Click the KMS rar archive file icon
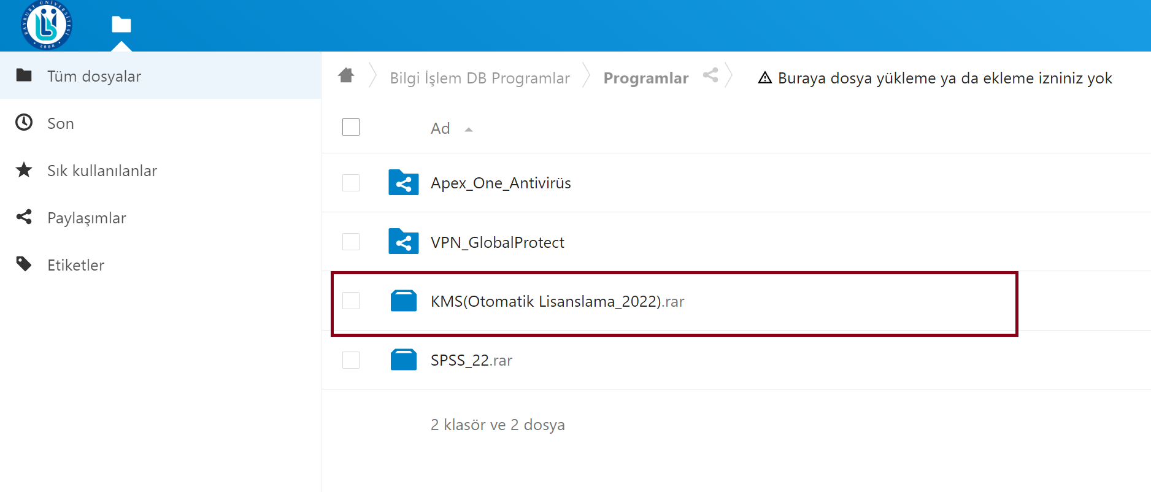Image resolution: width=1151 pixels, height=492 pixels. (403, 301)
